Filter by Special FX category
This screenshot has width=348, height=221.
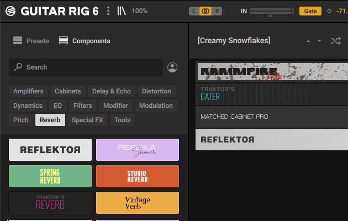point(87,120)
